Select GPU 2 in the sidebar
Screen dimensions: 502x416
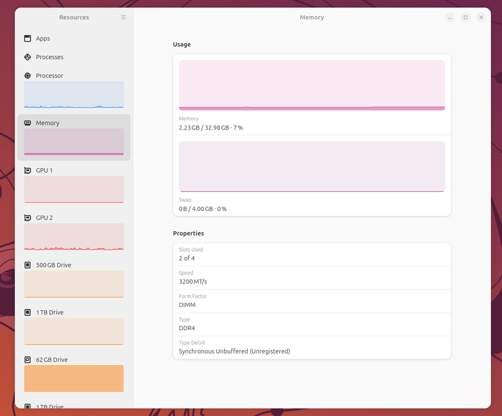point(74,232)
